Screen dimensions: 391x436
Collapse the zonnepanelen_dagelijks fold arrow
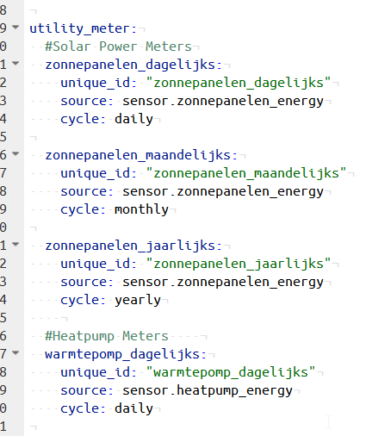pos(16,63)
